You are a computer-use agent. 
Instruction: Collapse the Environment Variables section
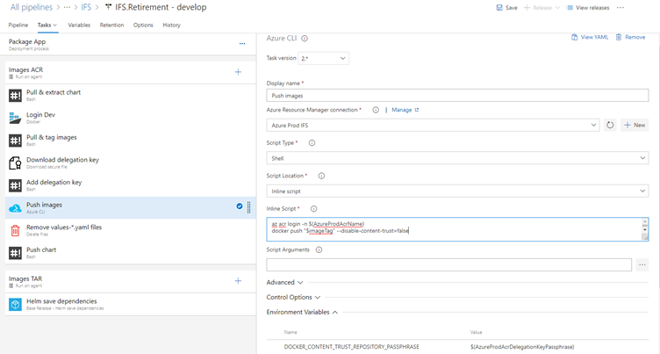point(302,313)
